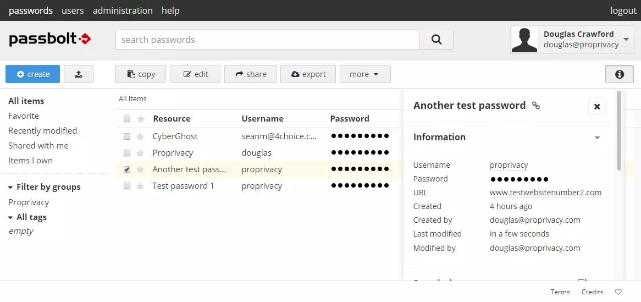Sort by Resource column header
The width and height of the screenshot is (641, 302).
point(172,119)
